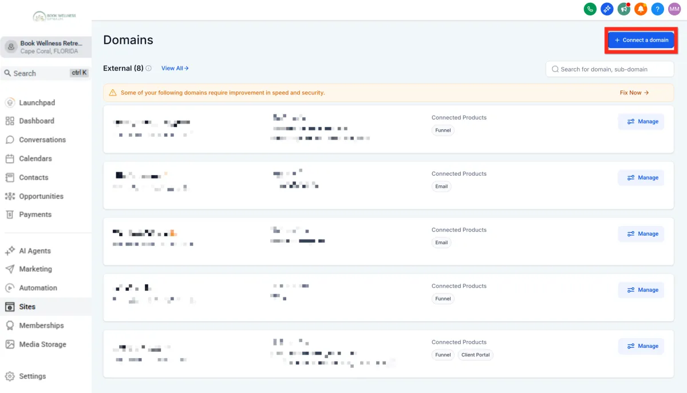Image resolution: width=687 pixels, height=393 pixels.
Task: Click Manage for the first domain
Action: click(641, 122)
